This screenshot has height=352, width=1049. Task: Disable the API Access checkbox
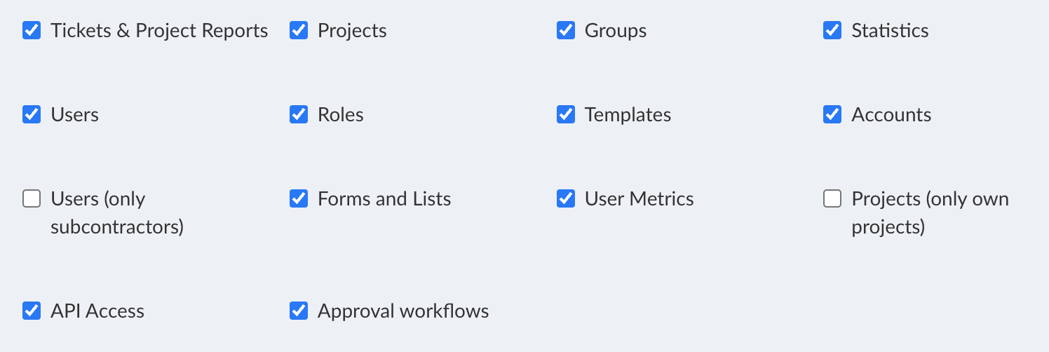tap(32, 311)
